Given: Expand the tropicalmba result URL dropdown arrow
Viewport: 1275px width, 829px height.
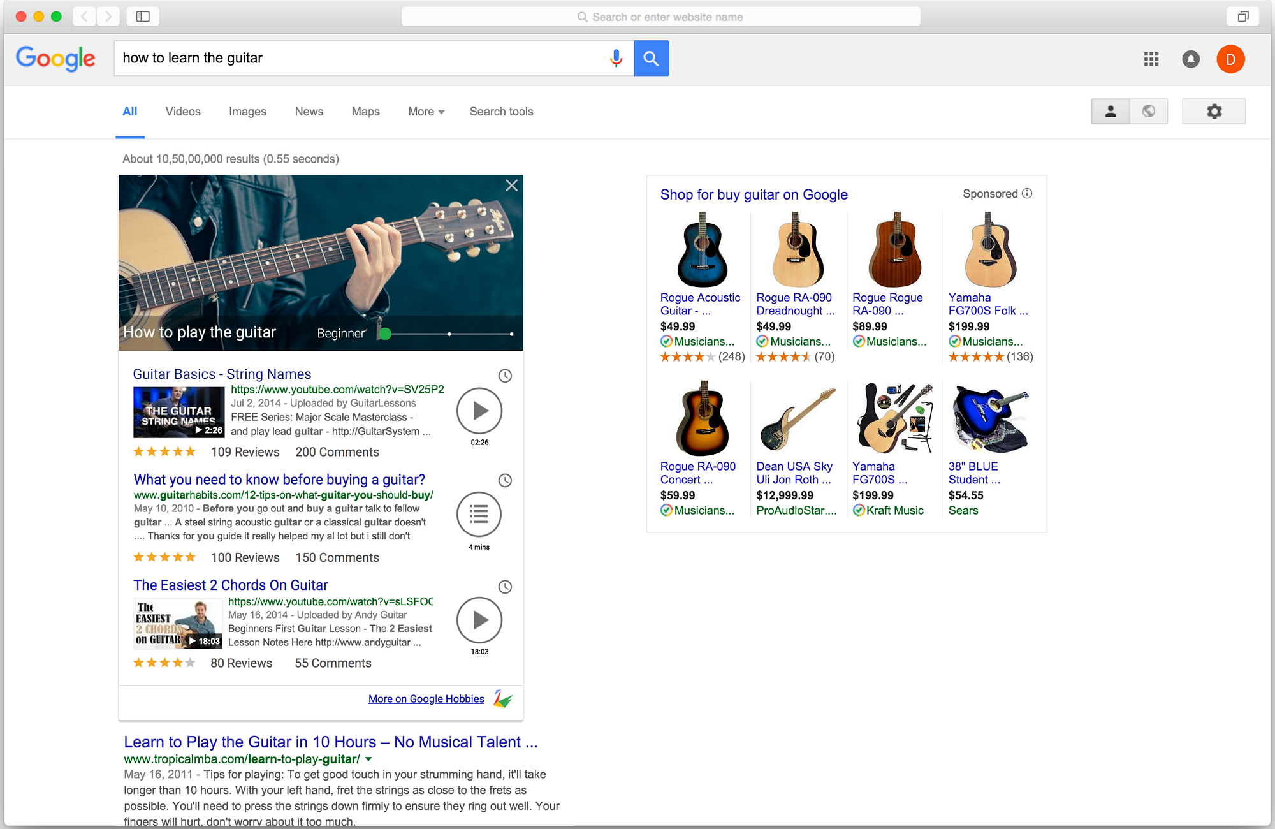Looking at the screenshot, I should pos(368,759).
